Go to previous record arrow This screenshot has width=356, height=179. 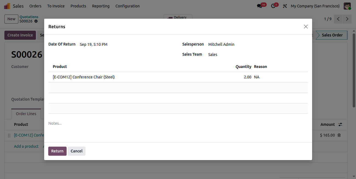338,19
